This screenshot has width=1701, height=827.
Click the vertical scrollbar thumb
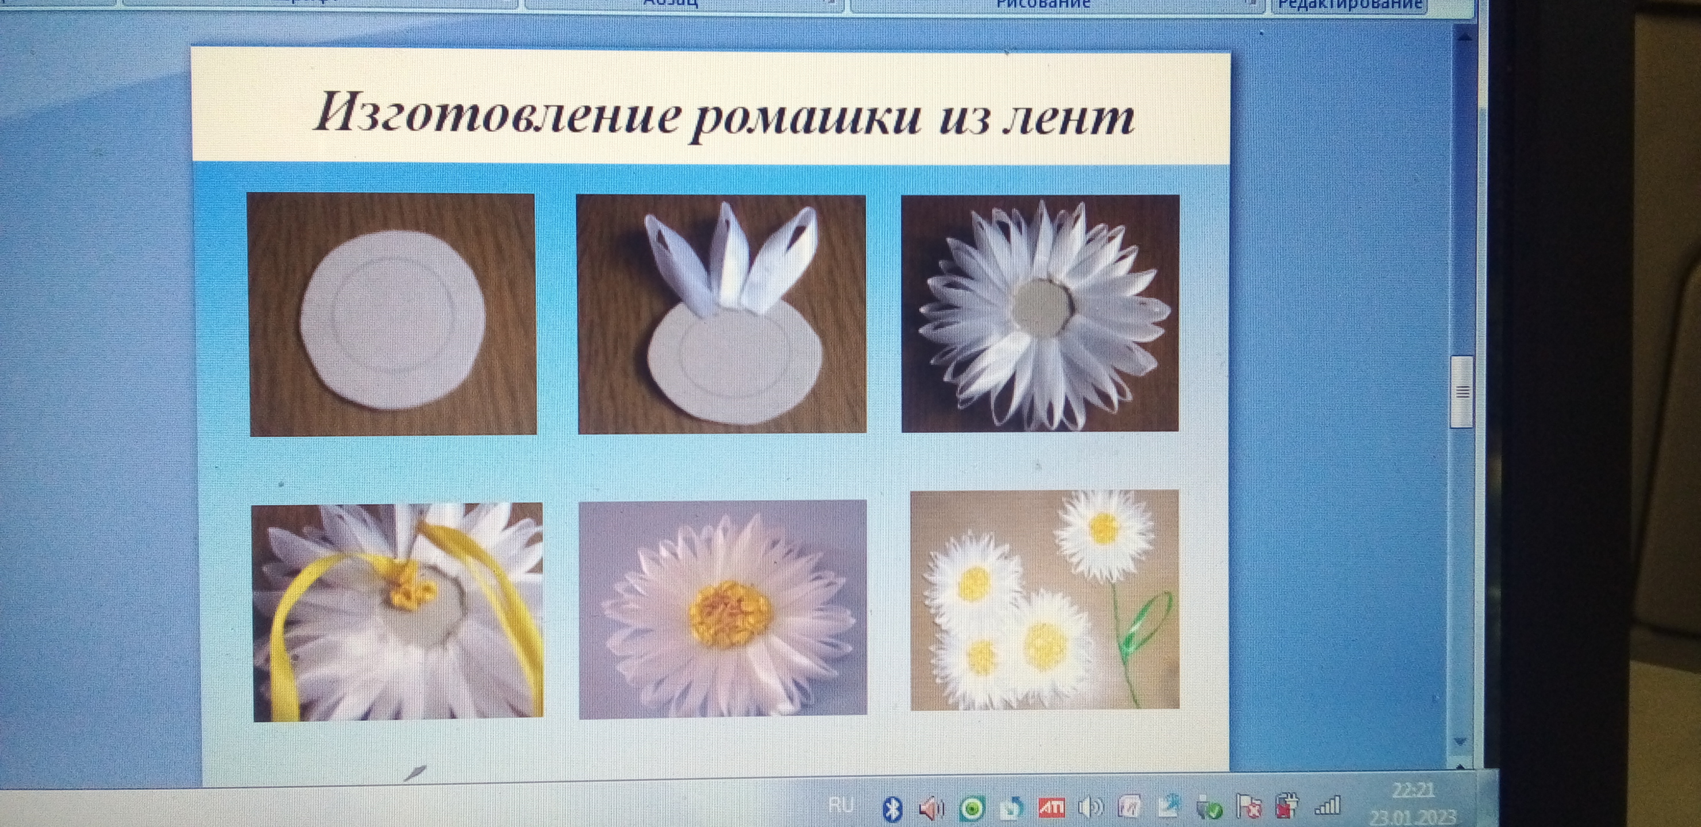(x=1463, y=392)
